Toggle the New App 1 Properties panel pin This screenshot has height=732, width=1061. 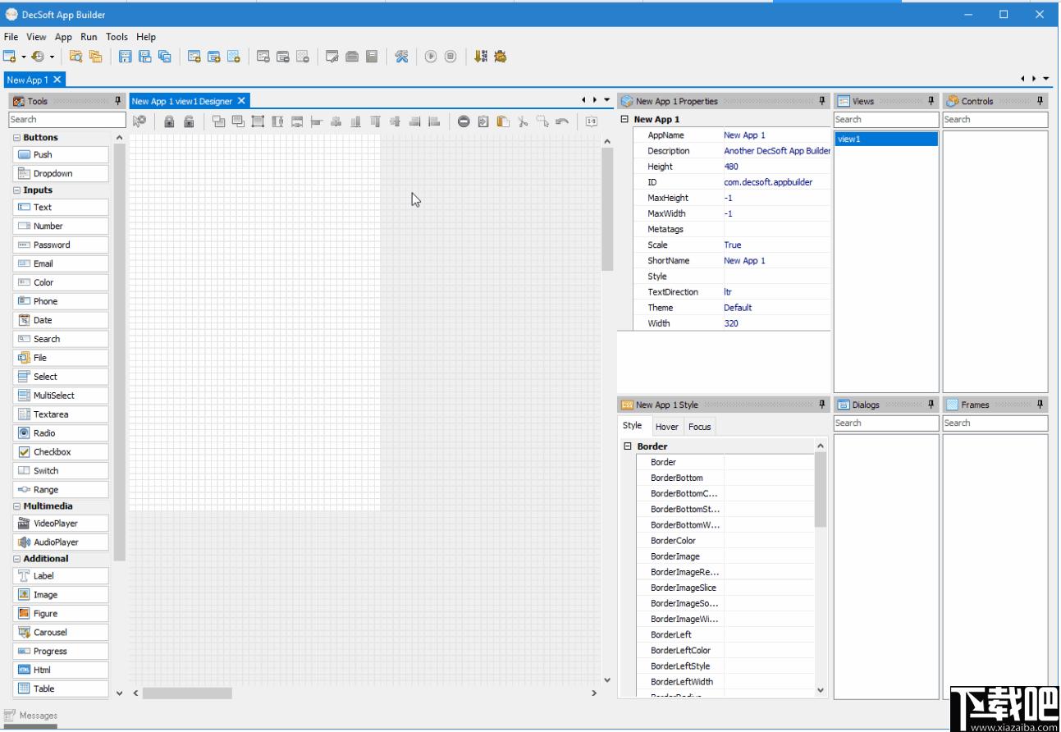822,101
